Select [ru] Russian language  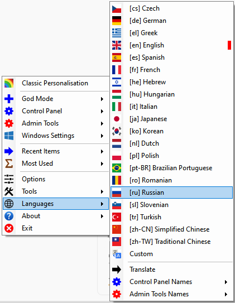171,193
